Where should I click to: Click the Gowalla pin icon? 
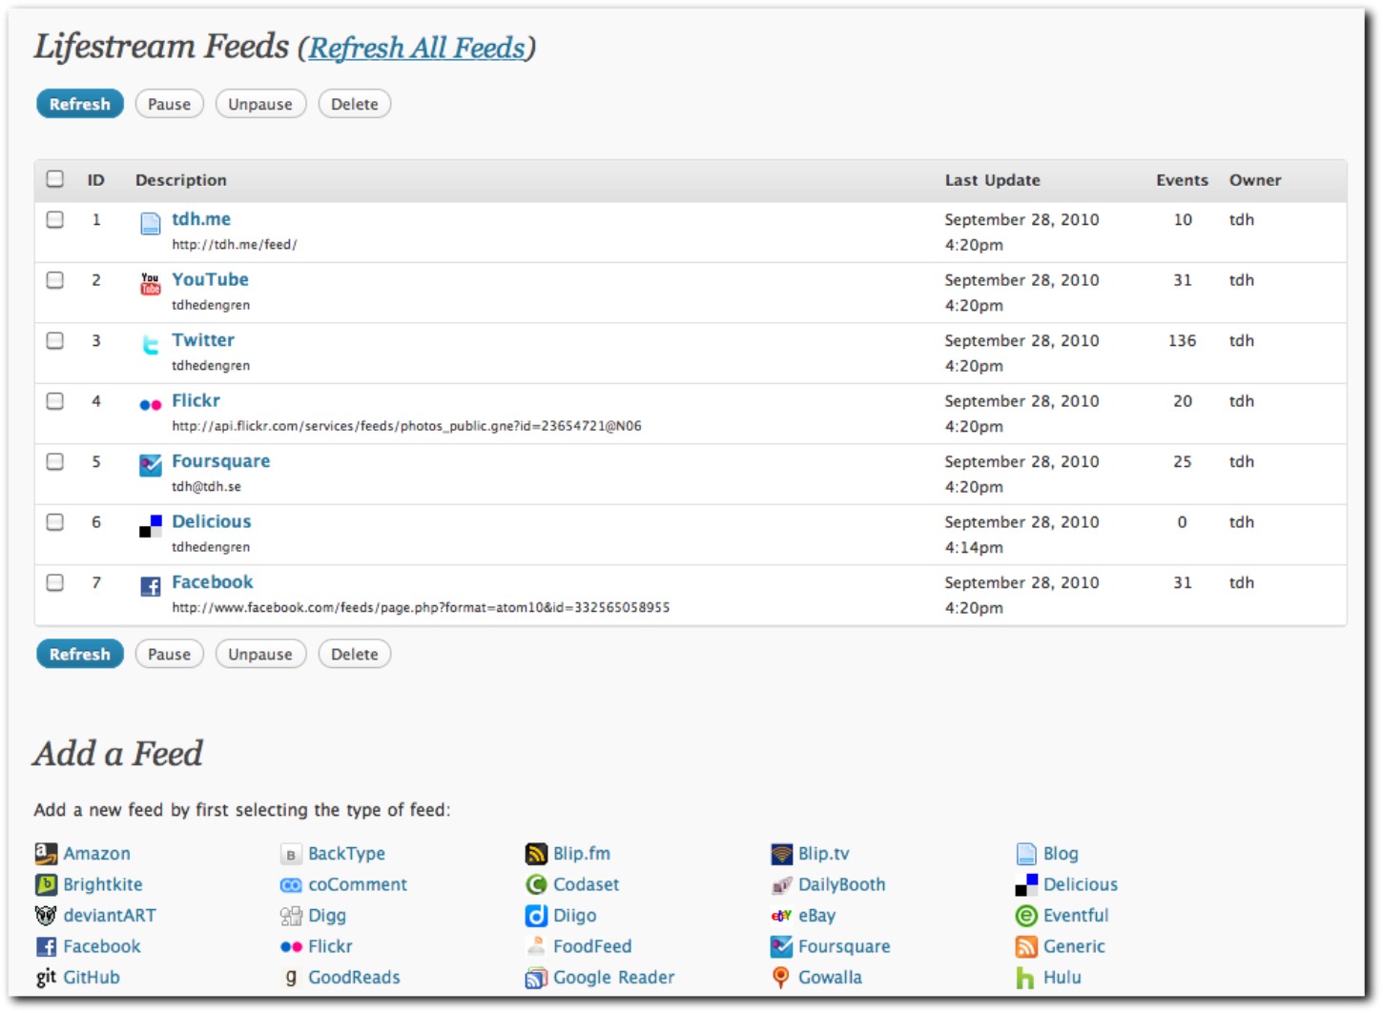point(781,977)
